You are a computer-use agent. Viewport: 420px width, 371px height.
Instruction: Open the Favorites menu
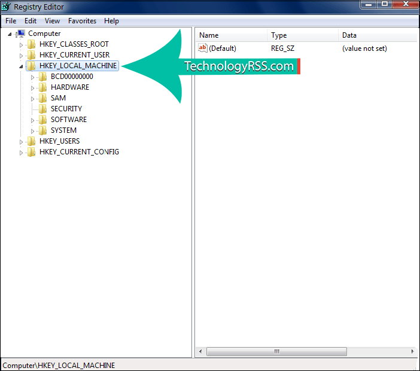tap(82, 21)
